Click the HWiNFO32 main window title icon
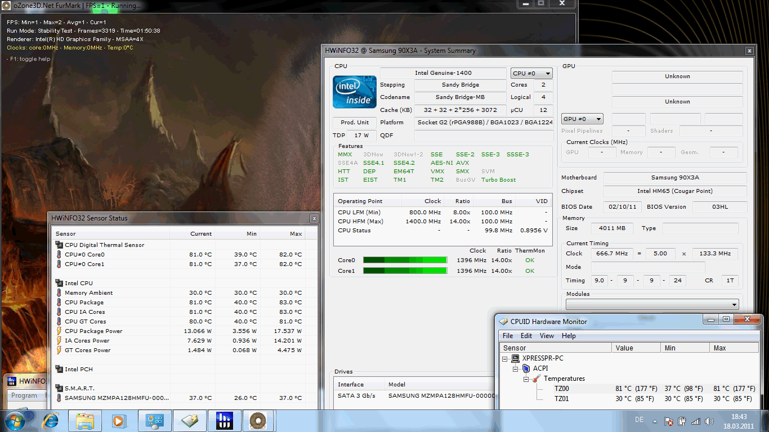The image size is (769, 432). (12, 381)
